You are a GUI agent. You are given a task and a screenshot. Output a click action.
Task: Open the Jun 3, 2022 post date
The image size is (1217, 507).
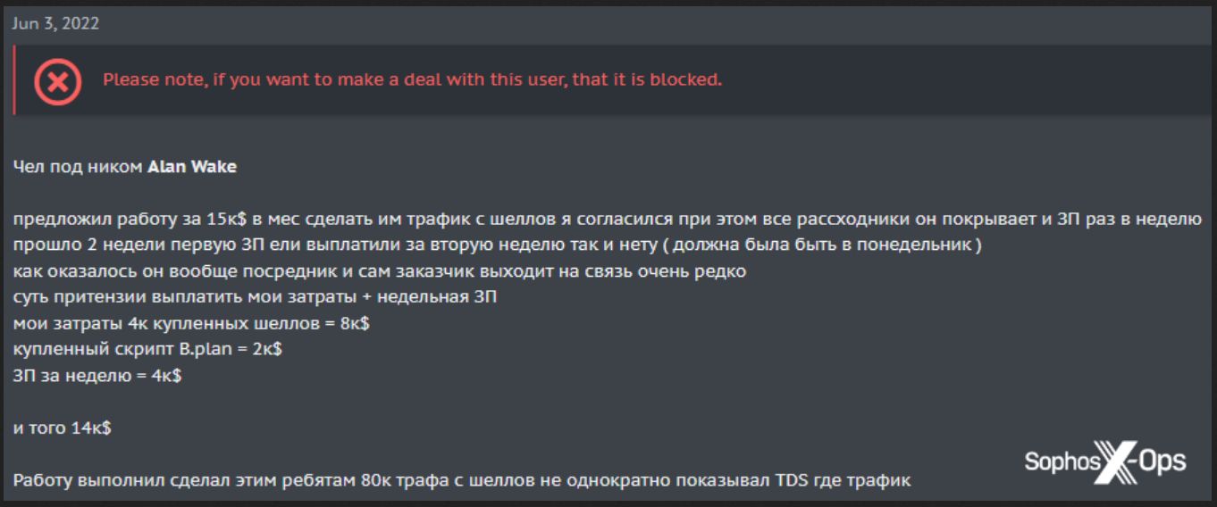pos(55,24)
